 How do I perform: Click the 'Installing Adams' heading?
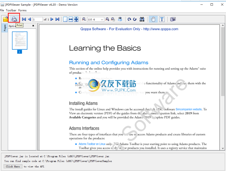[x=83, y=103]
